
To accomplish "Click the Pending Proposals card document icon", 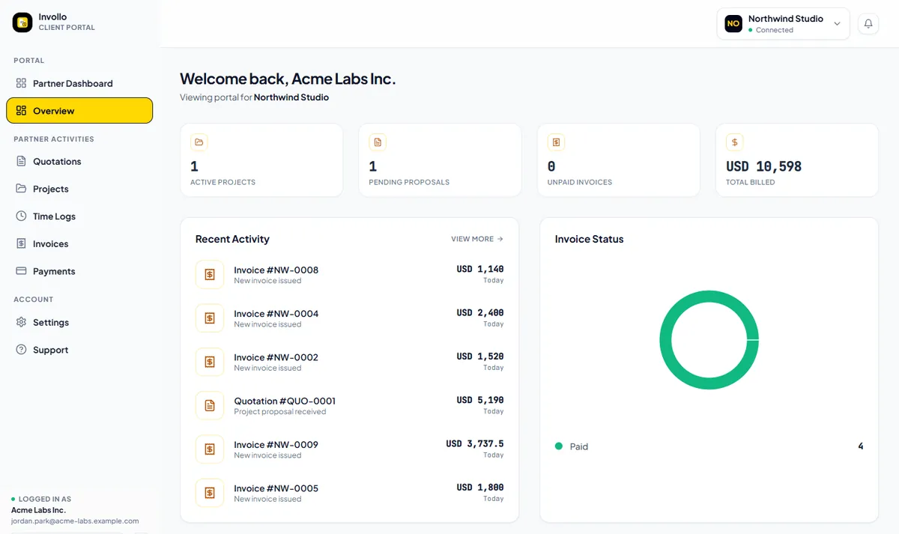I will tap(378, 142).
